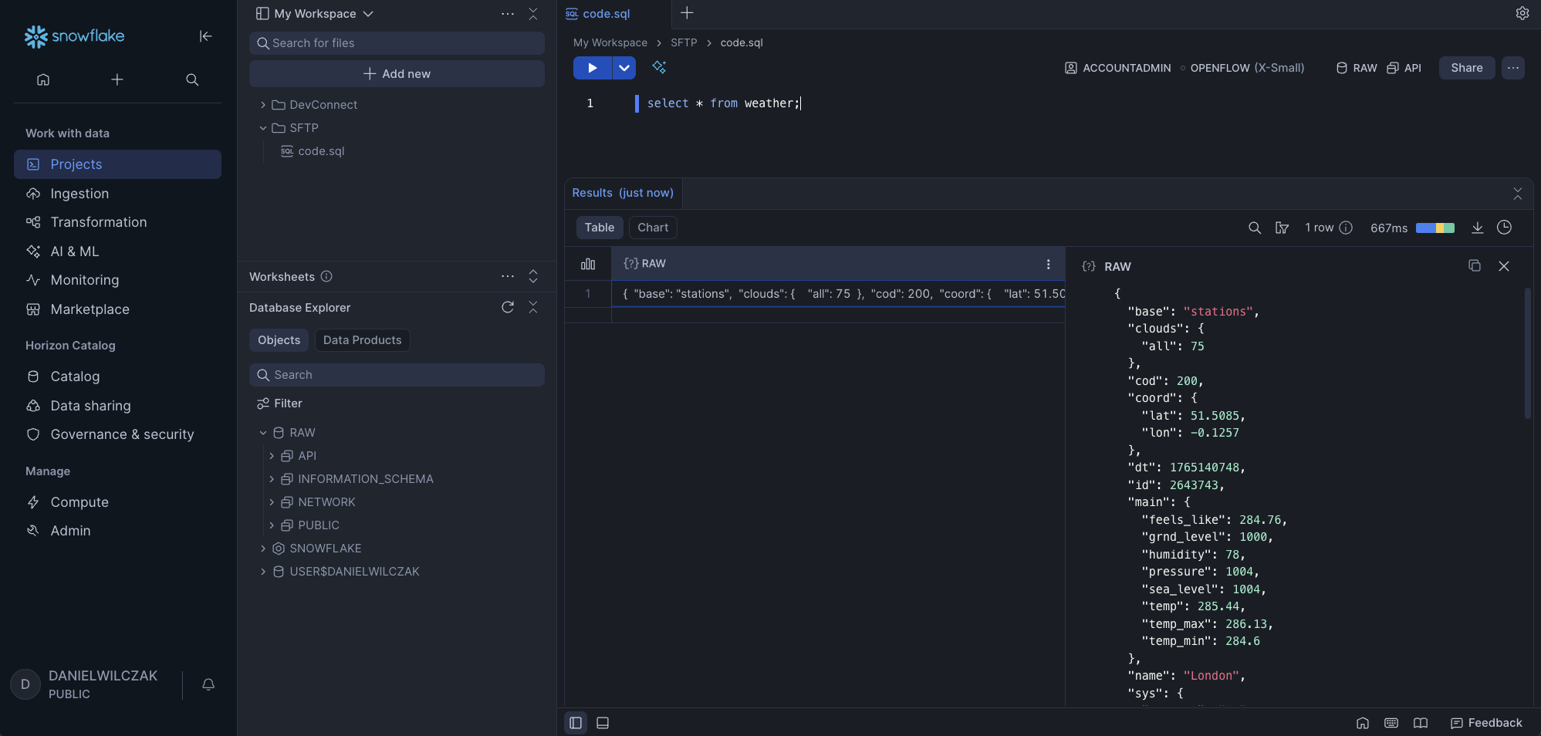Search within the query results
The height and width of the screenshot is (736, 1541).
[x=1255, y=228]
